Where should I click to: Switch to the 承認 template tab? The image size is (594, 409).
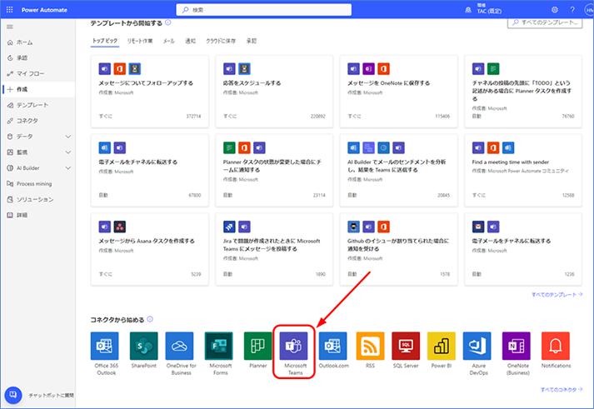tap(251, 41)
